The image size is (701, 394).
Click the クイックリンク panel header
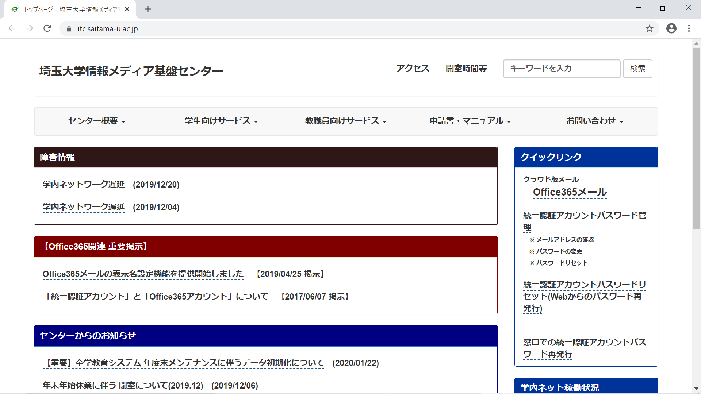point(586,157)
